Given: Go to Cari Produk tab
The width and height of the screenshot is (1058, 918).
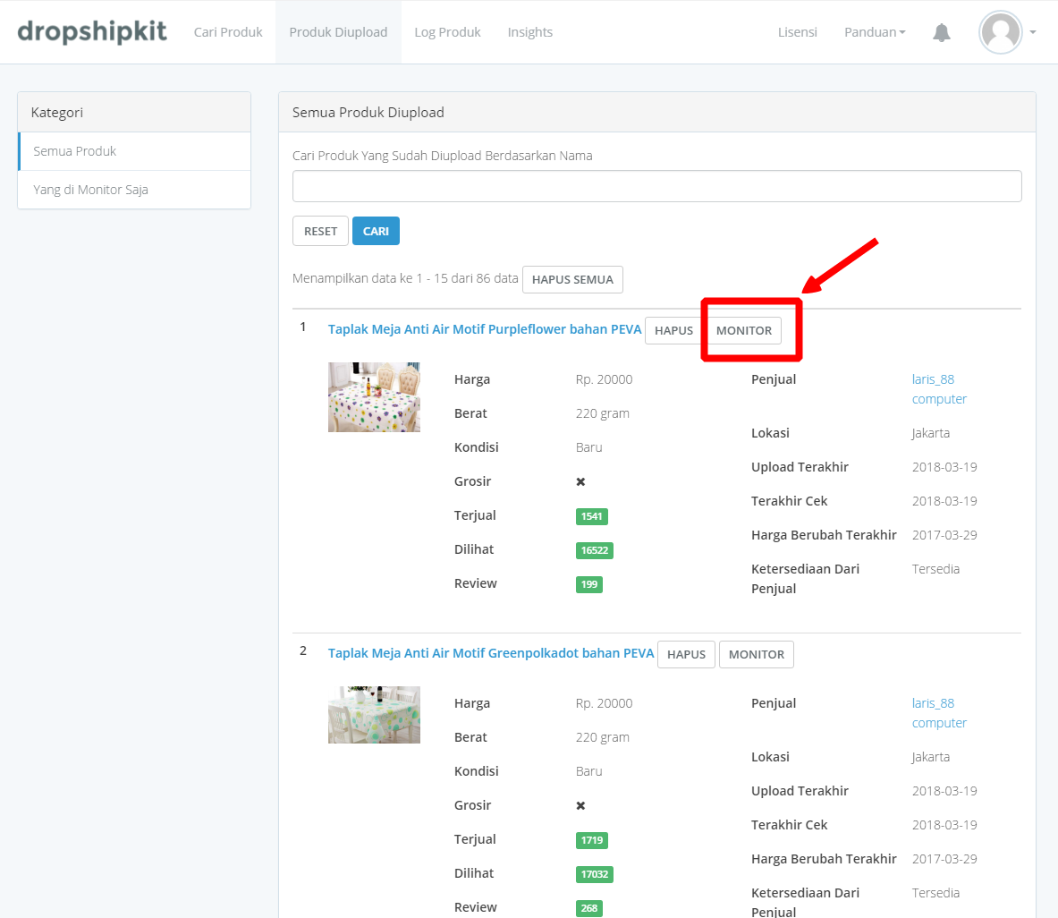Looking at the screenshot, I should click(x=228, y=32).
